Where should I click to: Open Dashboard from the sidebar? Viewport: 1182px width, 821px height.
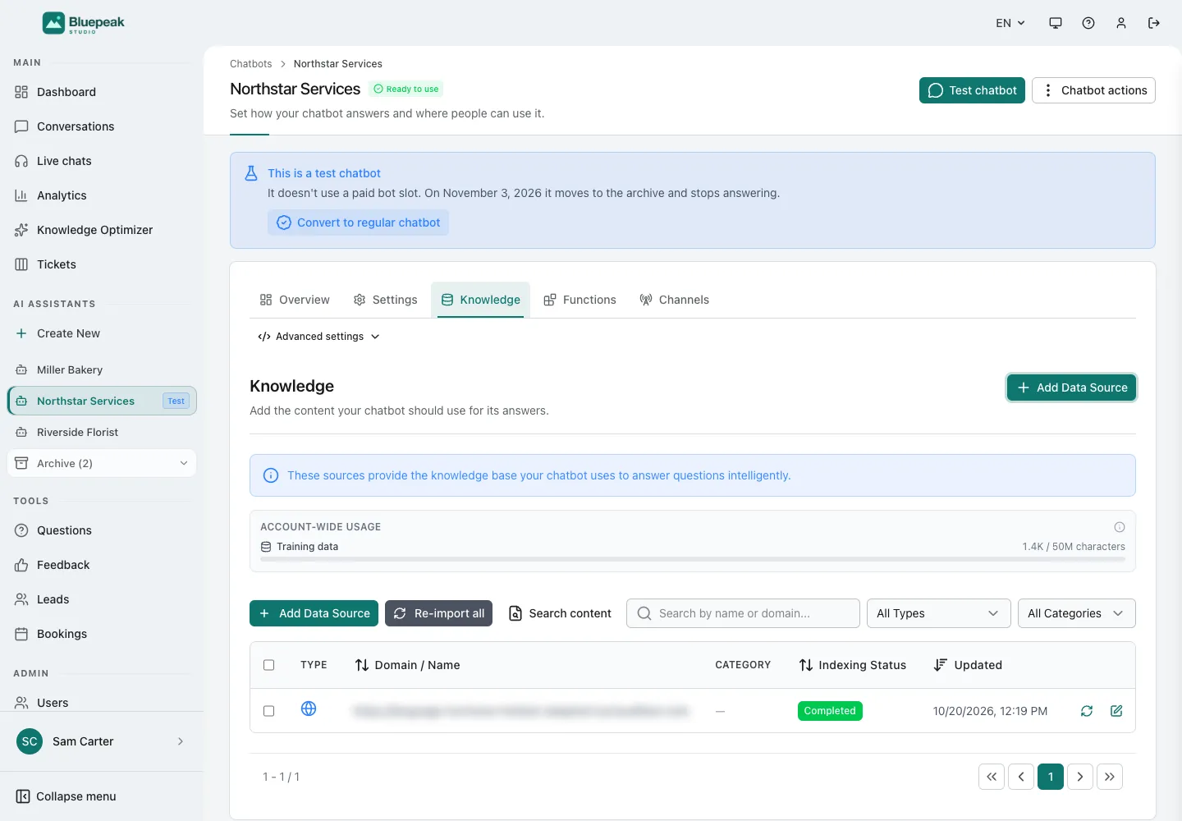(102, 92)
